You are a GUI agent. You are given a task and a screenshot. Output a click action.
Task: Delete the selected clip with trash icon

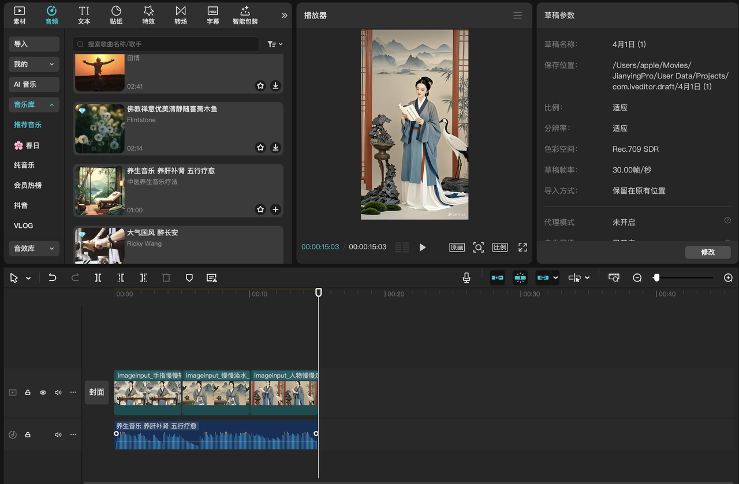tap(166, 277)
